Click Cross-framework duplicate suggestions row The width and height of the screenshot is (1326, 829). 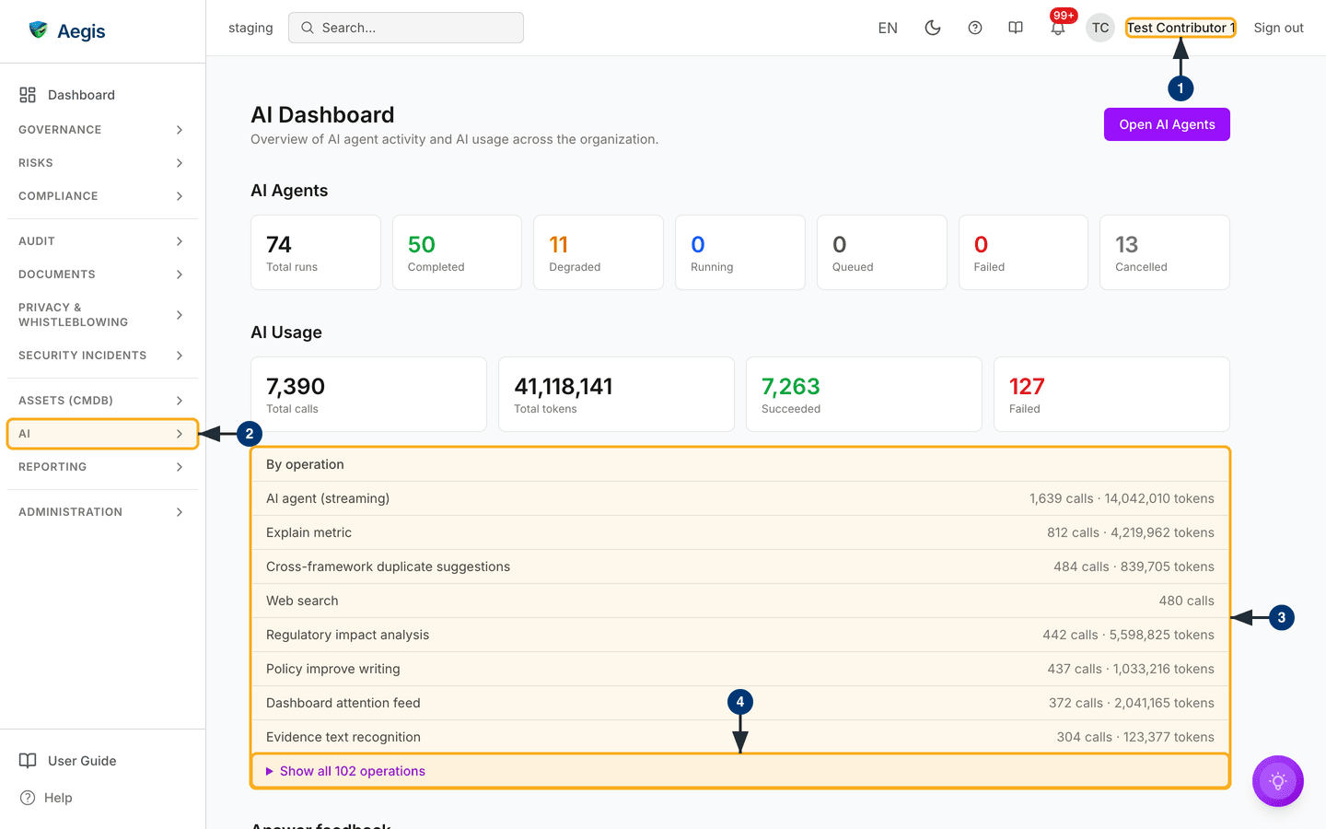(740, 566)
